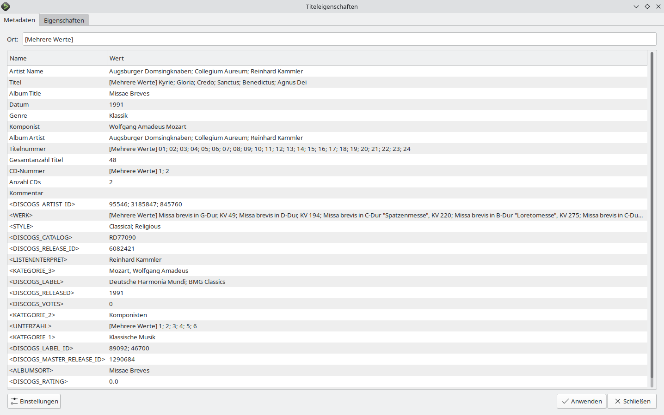
Task: Click the Ort input field
Action: pyautogui.click(x=339, y=39)
